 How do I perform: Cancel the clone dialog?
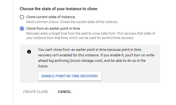[64, 92]
